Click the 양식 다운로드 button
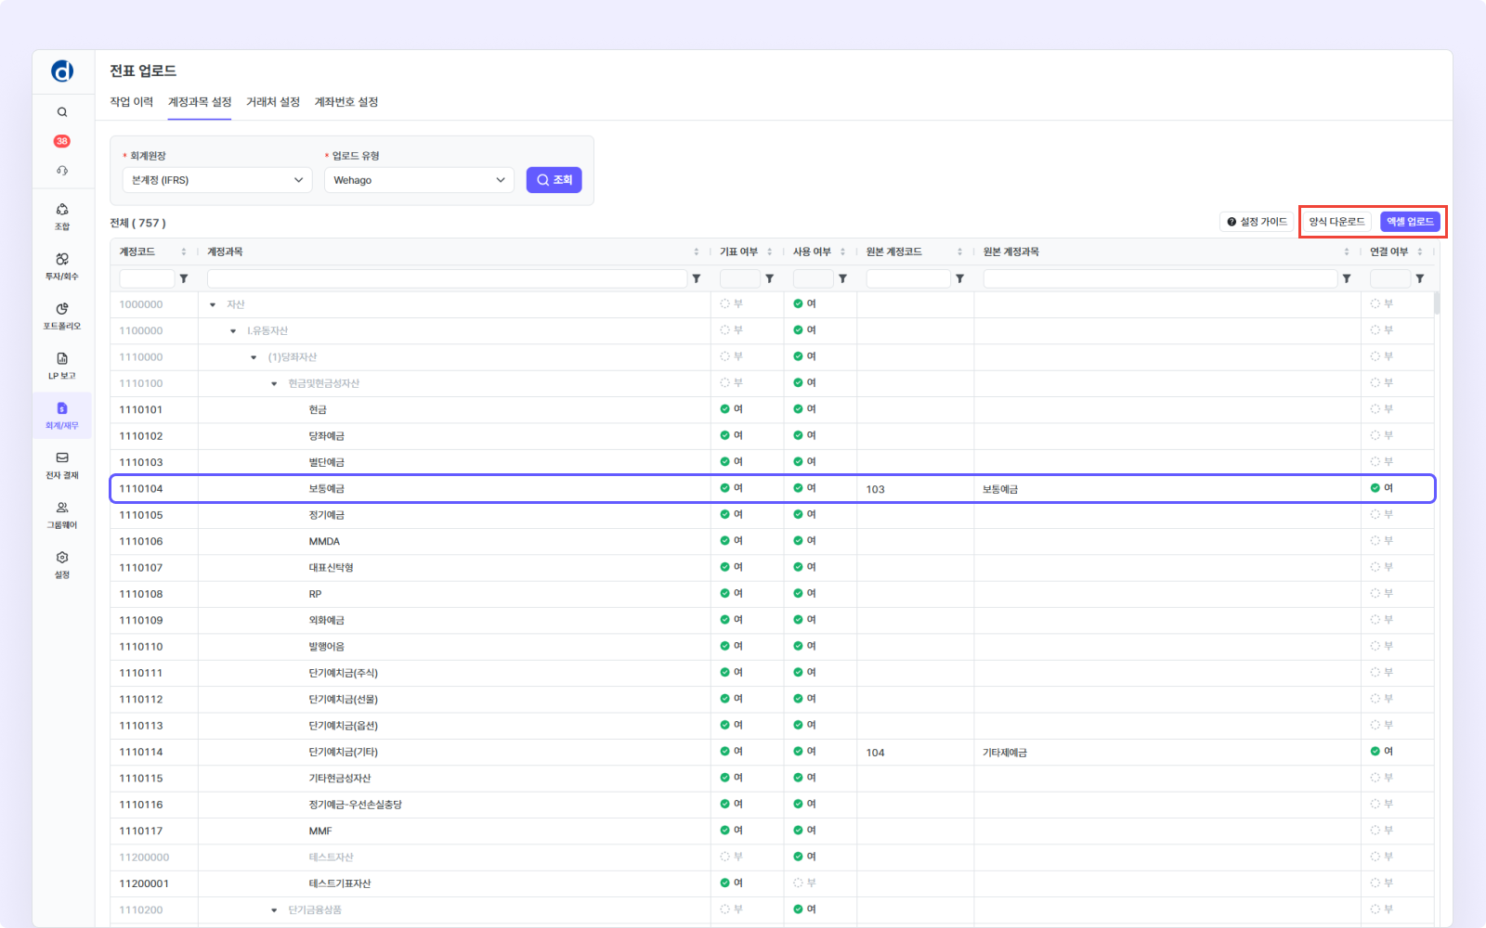 (1337, 222)
